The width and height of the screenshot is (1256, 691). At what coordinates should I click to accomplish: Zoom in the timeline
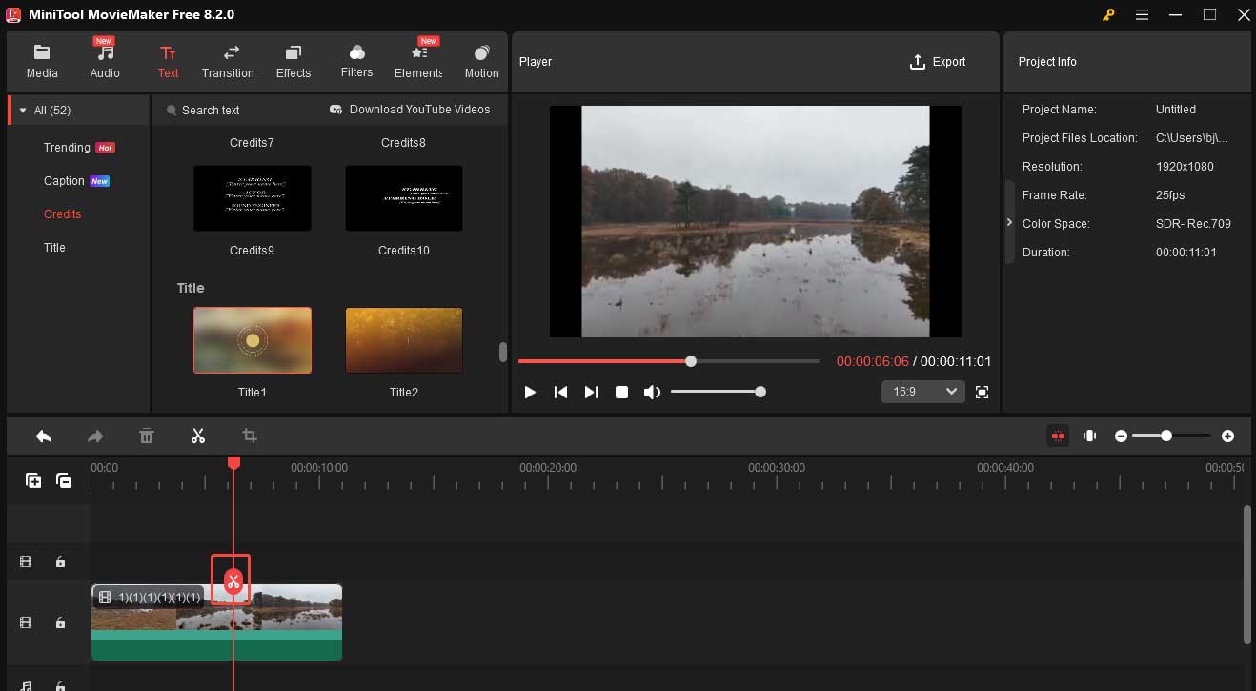tap(1227, 436)
